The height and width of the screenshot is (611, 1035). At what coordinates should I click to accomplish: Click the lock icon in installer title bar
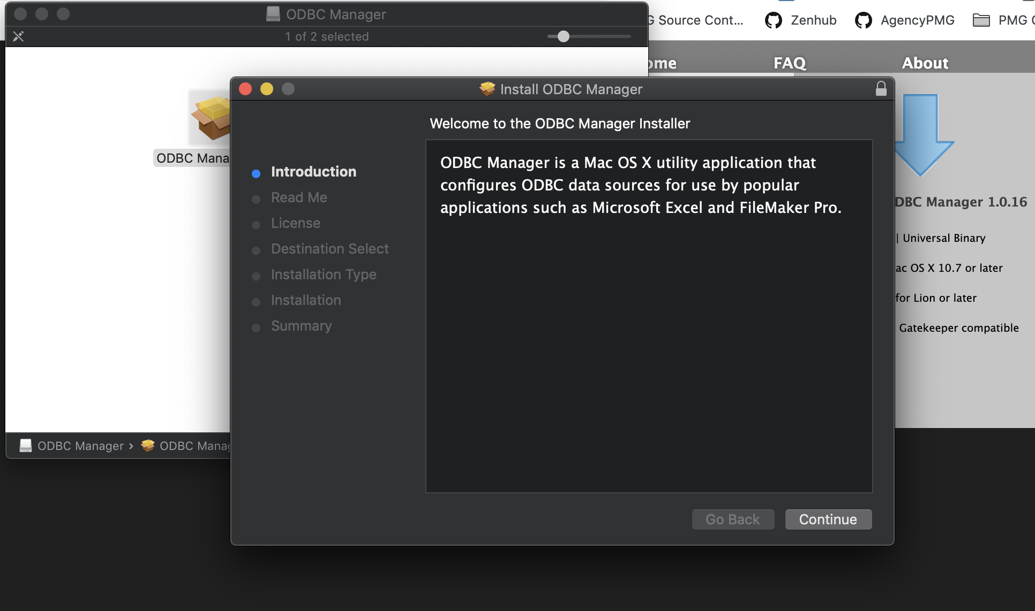pos(881,88)
